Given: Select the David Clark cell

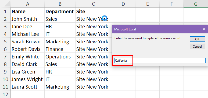Looking at the screenshot, I should (x=28, y=64).
